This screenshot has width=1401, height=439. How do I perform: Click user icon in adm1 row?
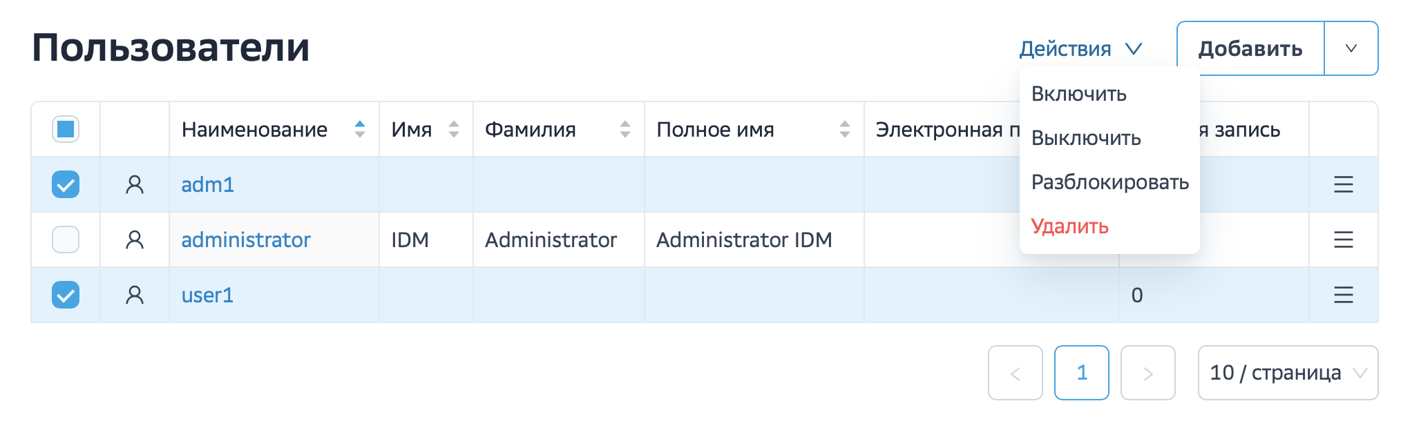click(x=135, y=184)
